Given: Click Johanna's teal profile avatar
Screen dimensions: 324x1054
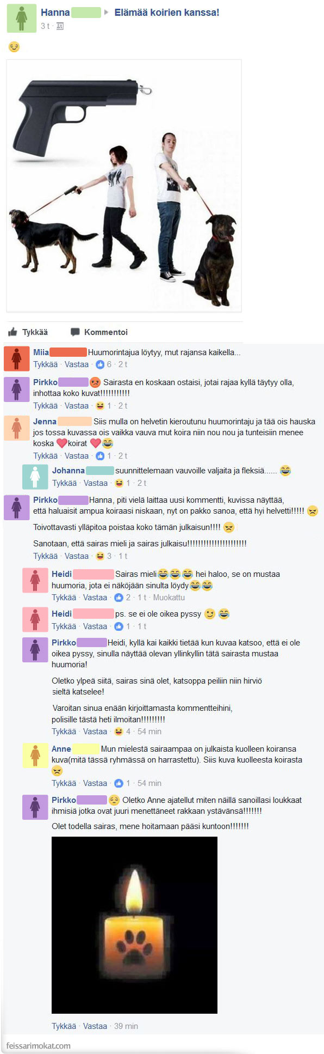Looking at the screenshot, I should tap(35, 477).
